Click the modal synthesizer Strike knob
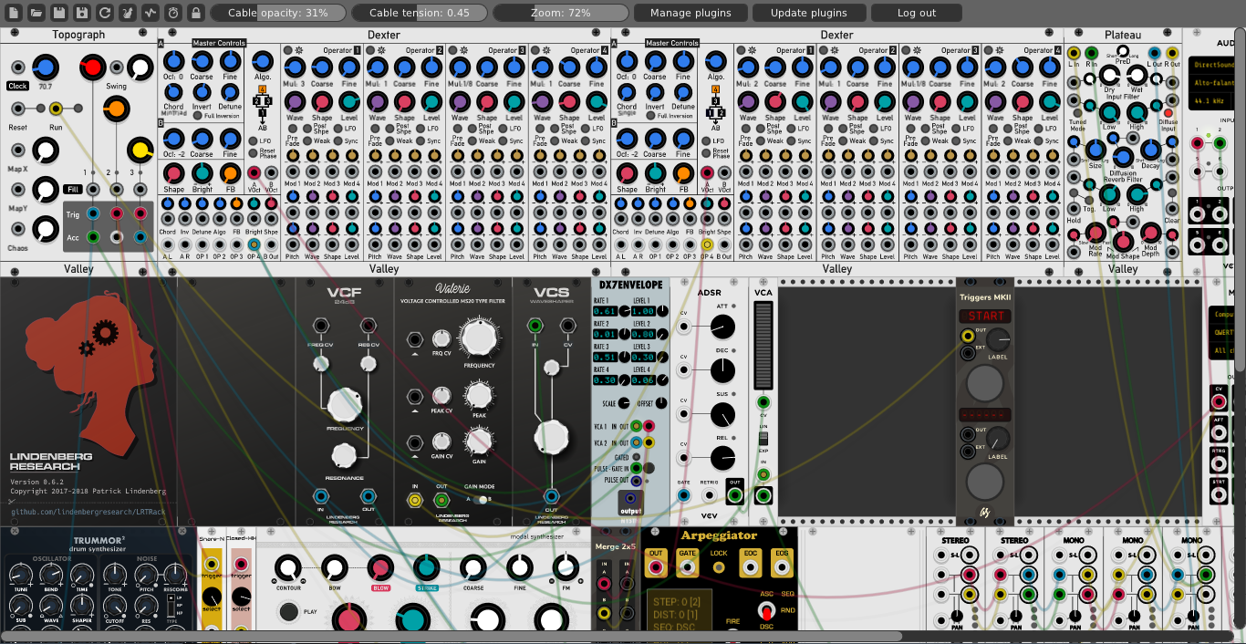Viewport: 1246px width, 644px height. (426, 567)
